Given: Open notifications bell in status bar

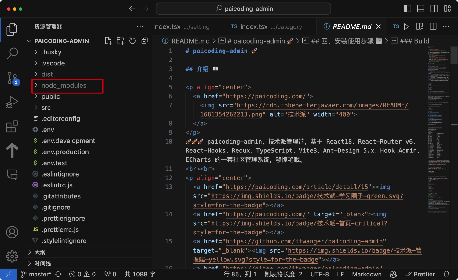Looking at the screenshot, I should click(x=446, y=274).
